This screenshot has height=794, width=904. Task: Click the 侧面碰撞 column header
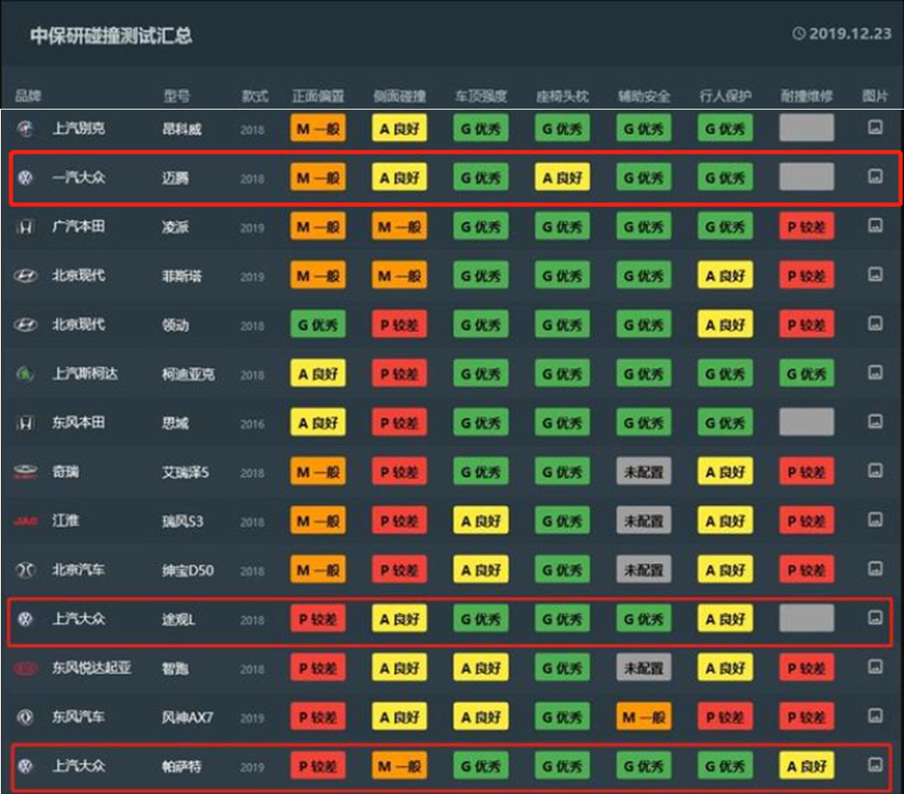(x=399, y=95)
